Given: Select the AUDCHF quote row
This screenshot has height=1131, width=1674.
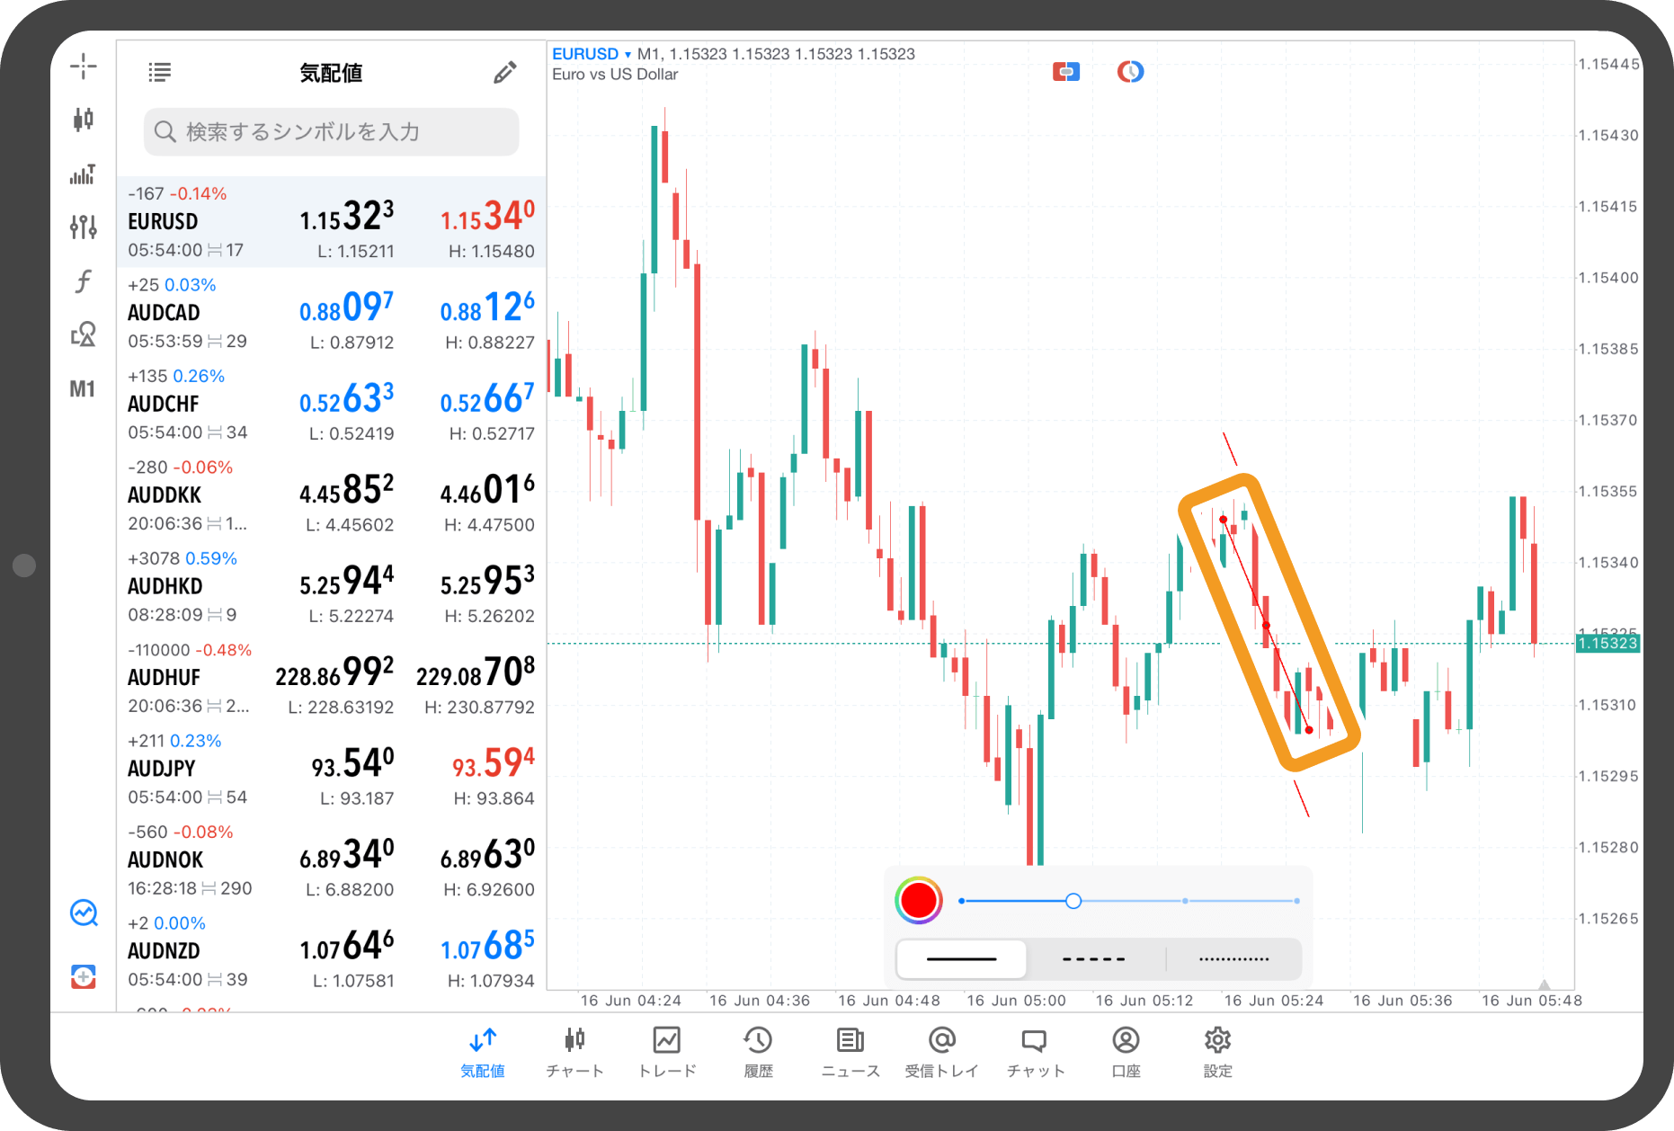Looking at the screenshot, I should pyautogui.click(x=331, y=405).
